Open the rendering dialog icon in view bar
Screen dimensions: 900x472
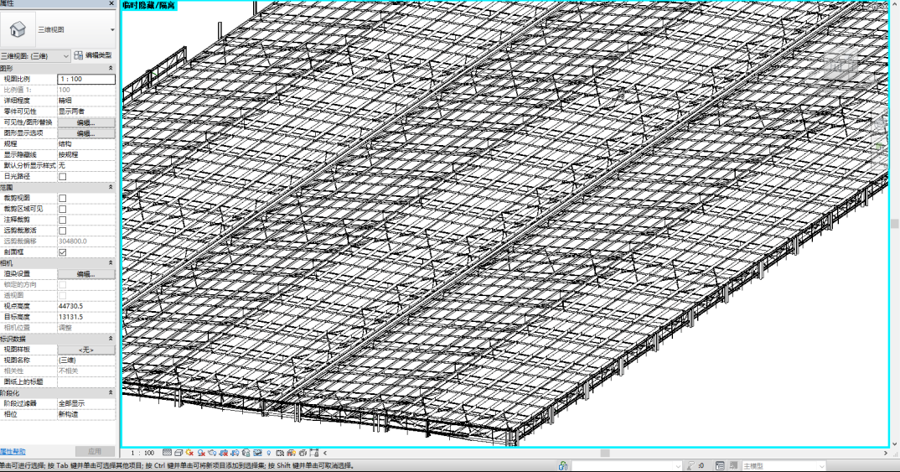(x=212, y=453)
